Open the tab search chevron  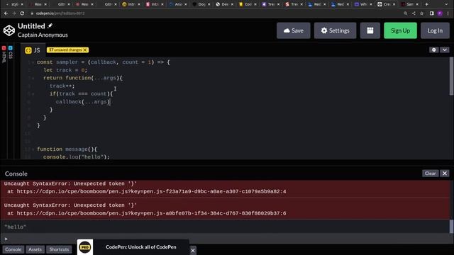tap(446, 4)
